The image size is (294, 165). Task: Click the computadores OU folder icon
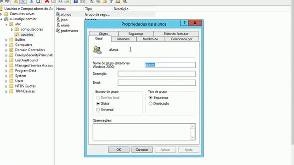(x=17, y=29)
